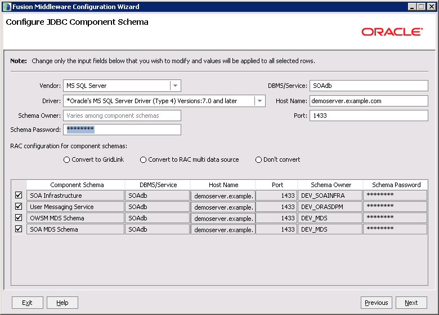
Task: Go back with the Previous button
Action: coord(376,303)
